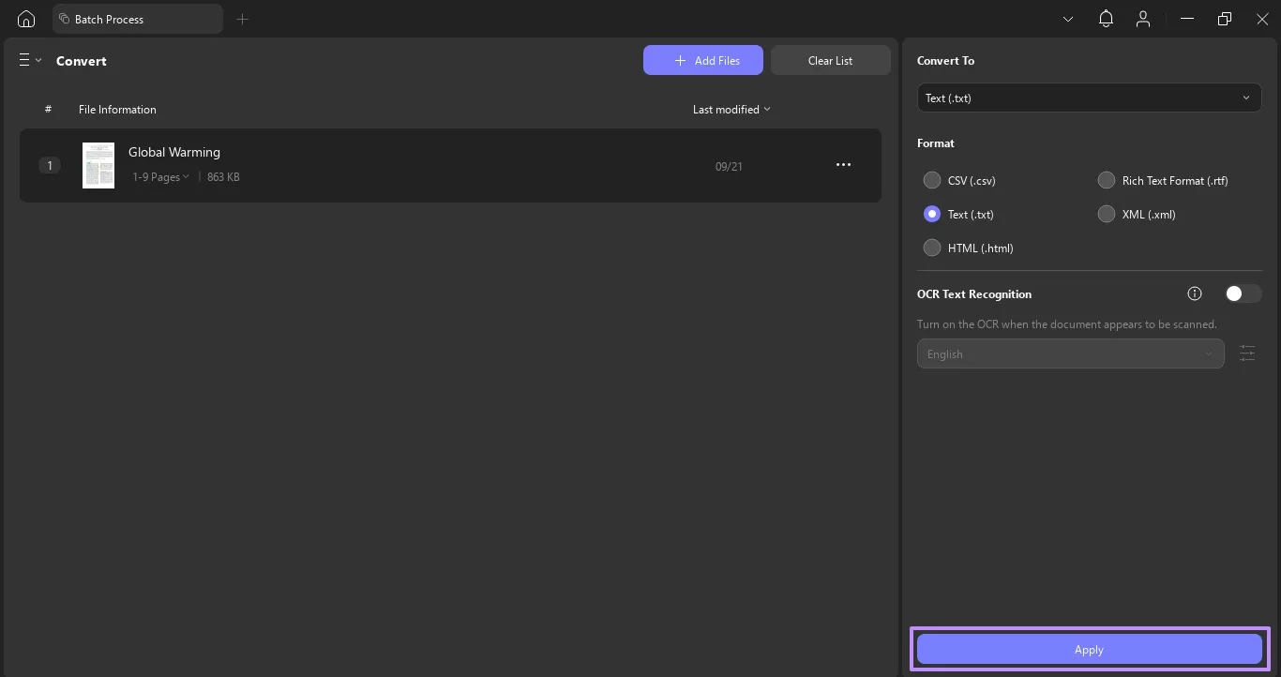Open a new tab with plus icon
This screenshot has width=1281, height=677.
click(242, 19)
